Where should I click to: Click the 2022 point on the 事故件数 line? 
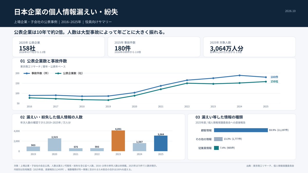[187, 80]
